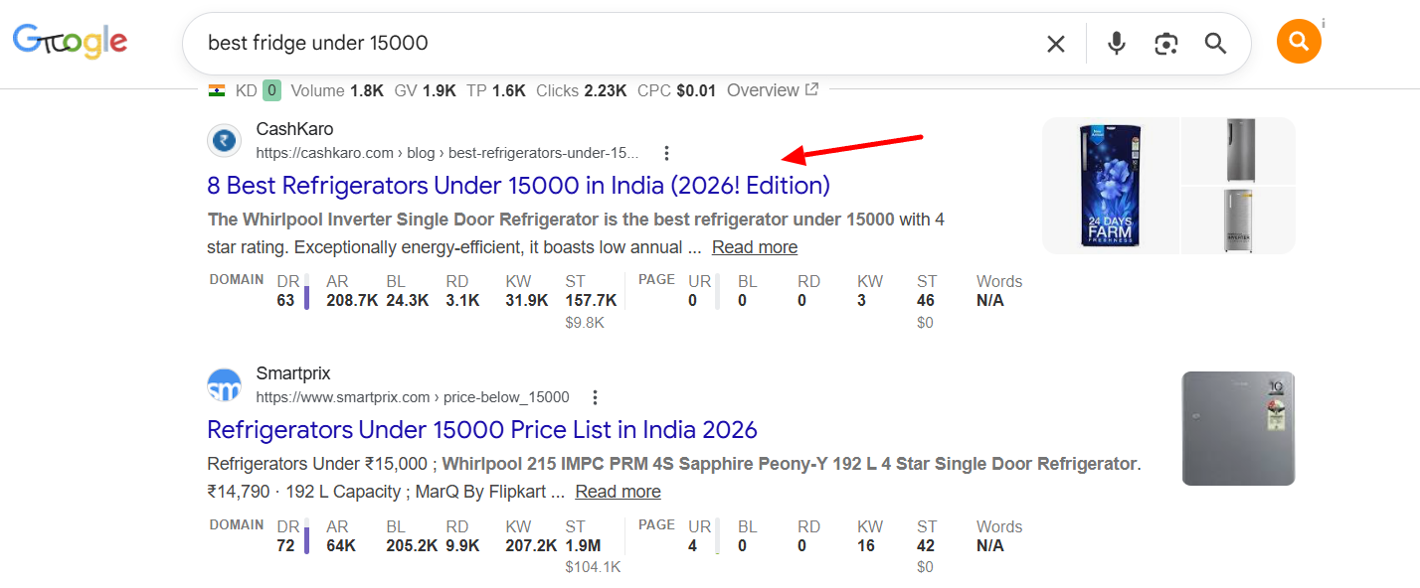
Task: Open Google Lens image search icon
Action: tap(1166, 44)
